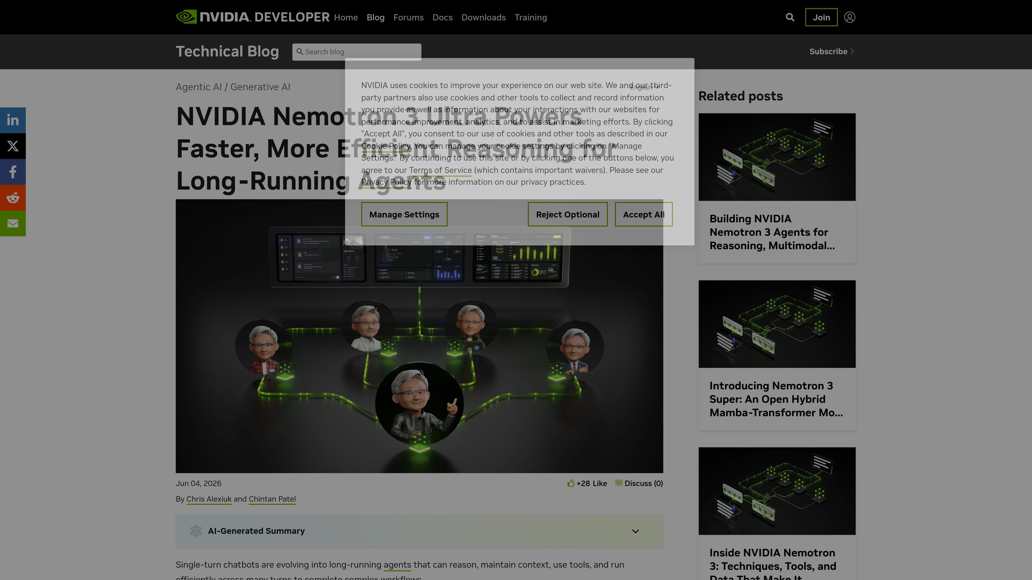
Task: Click the magnifier inside Search blog field
Action: coord(300,52)
